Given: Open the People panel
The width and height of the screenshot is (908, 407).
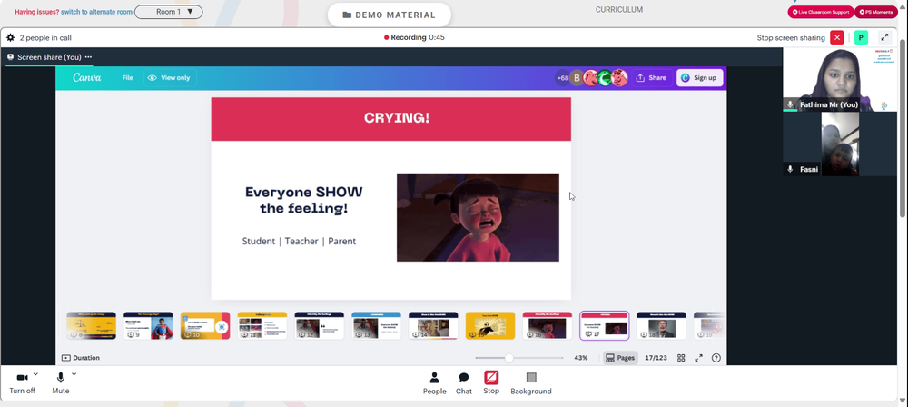Looking at the screenshot, I should pos(434,383).
